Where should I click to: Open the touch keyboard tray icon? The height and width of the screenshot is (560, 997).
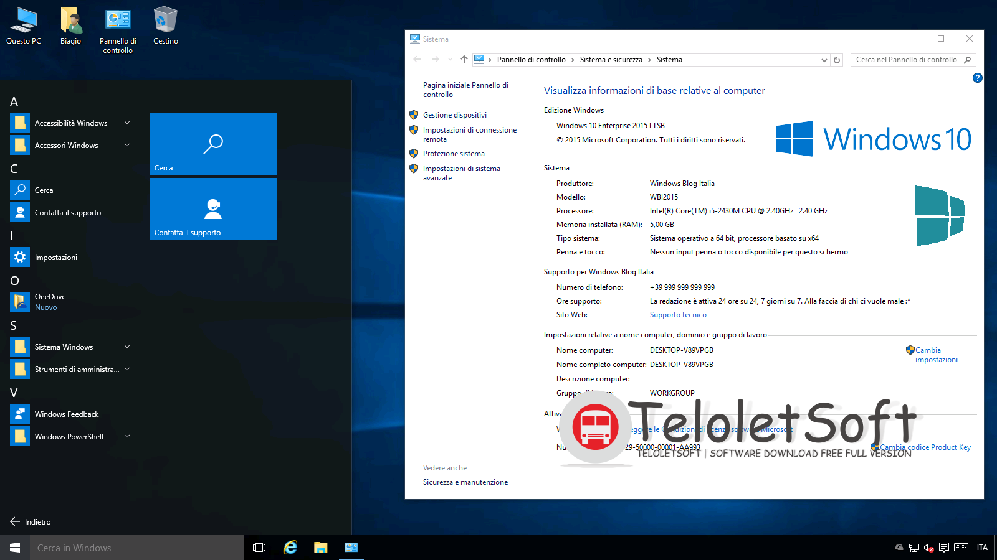961,548
